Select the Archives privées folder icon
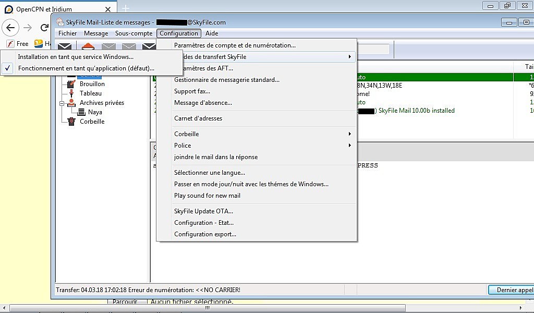 tap(71, 103)
